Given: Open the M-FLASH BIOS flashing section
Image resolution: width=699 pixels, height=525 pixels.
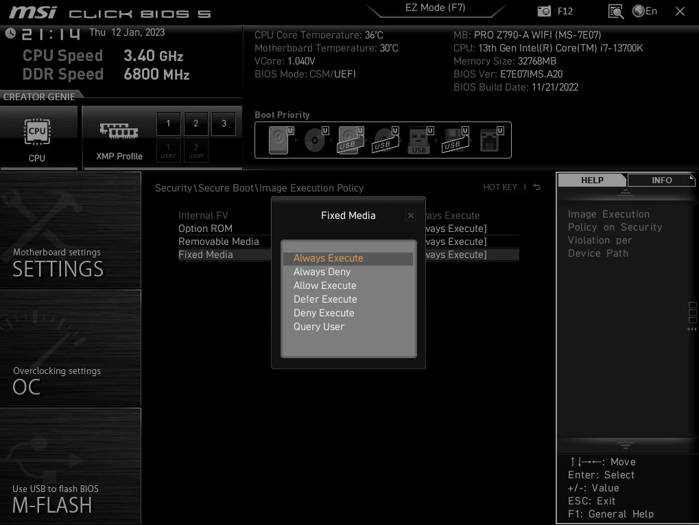Looking at the screenshot, I should [71, 466].
